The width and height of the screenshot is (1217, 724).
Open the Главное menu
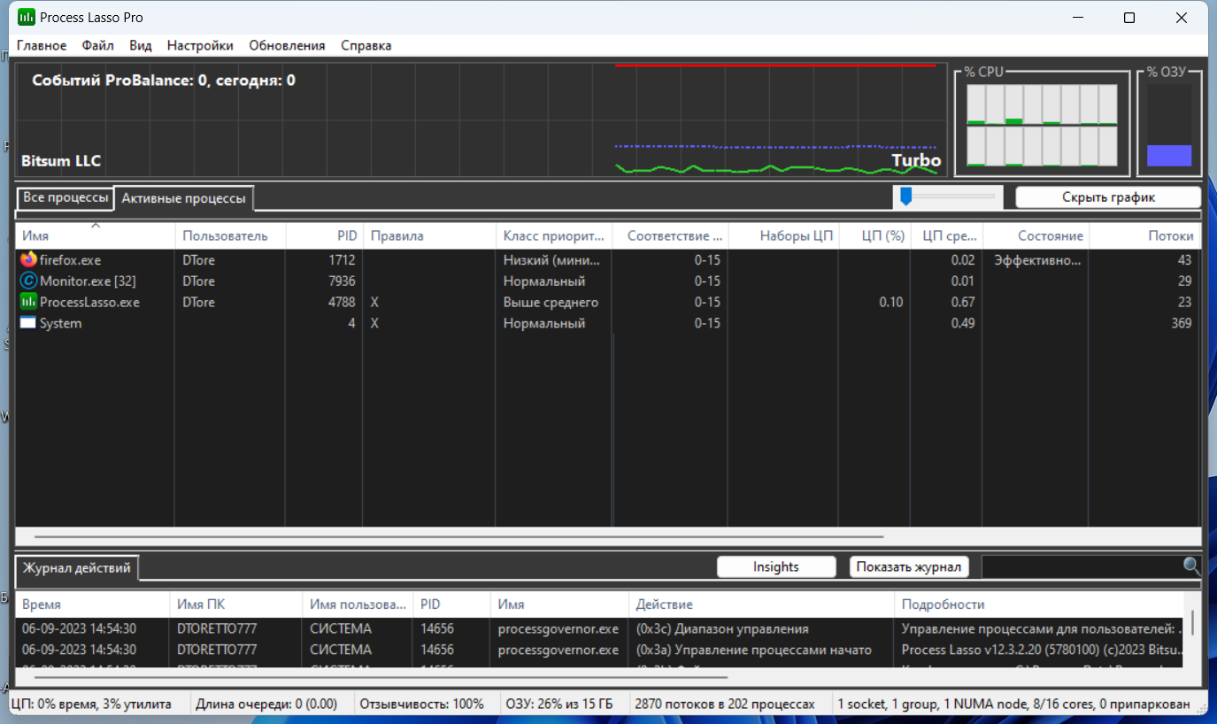point(42,45)
